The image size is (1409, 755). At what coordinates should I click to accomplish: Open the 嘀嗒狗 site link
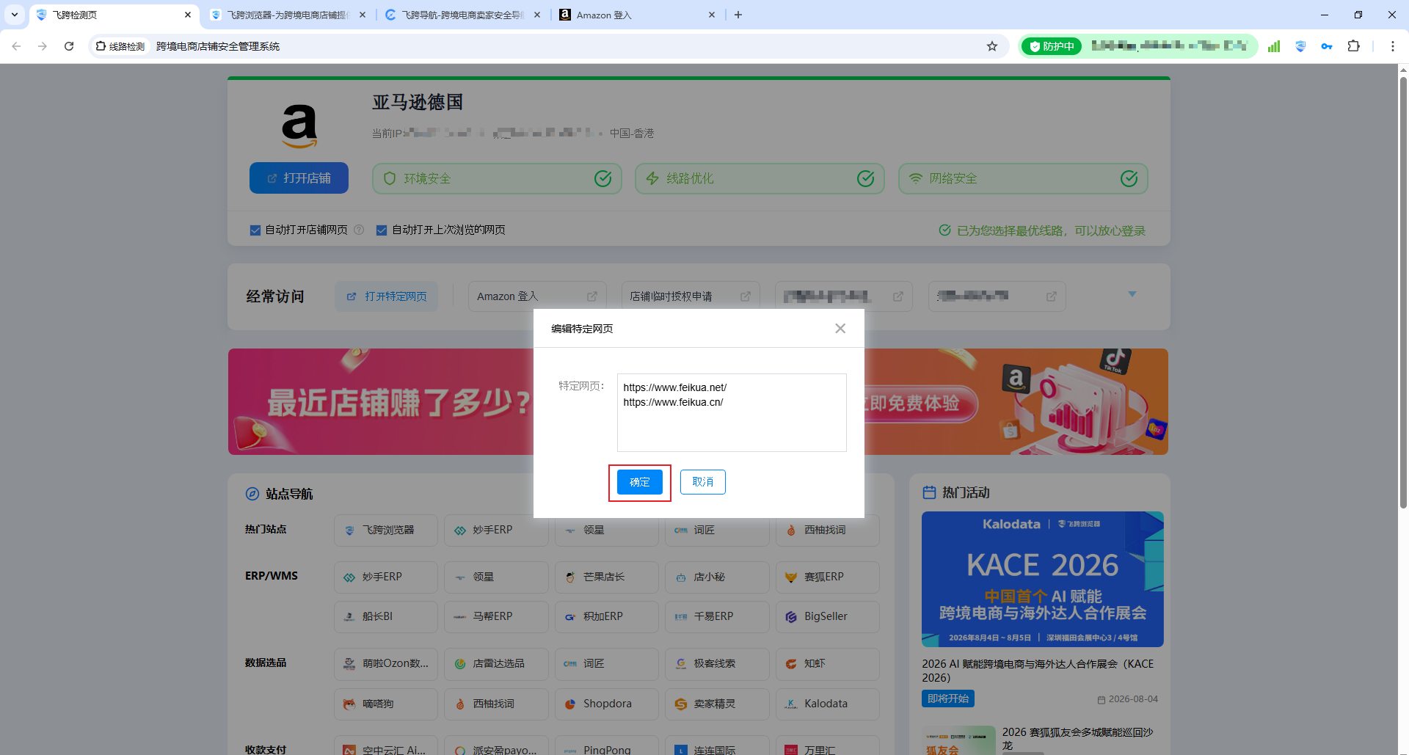pos(386,704)
